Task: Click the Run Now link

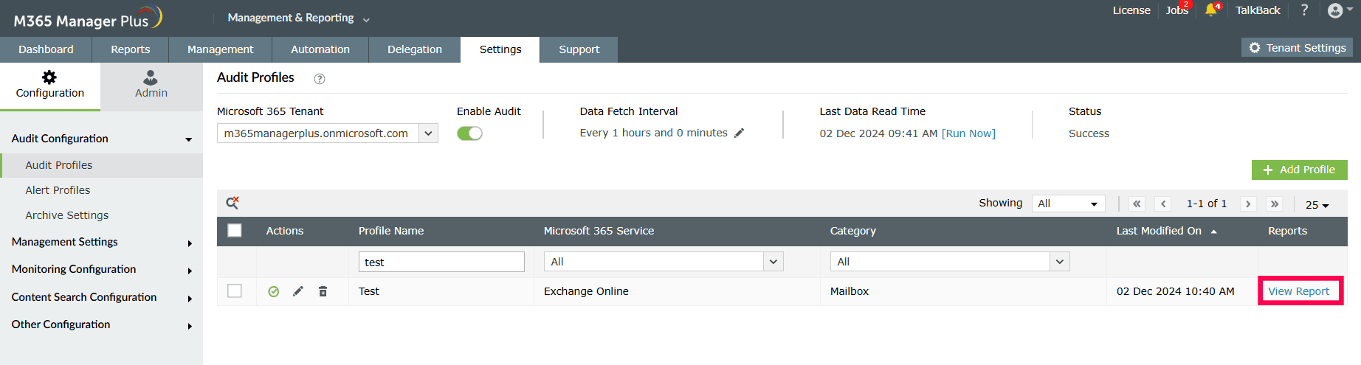Action: coord(968,133)
